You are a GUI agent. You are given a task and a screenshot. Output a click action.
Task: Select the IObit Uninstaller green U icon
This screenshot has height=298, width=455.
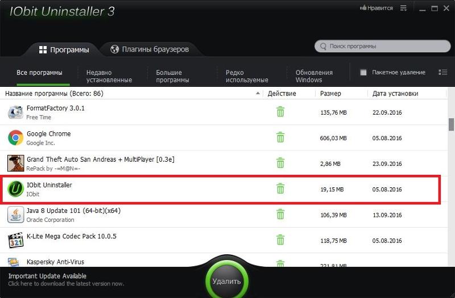pos(15,189)
